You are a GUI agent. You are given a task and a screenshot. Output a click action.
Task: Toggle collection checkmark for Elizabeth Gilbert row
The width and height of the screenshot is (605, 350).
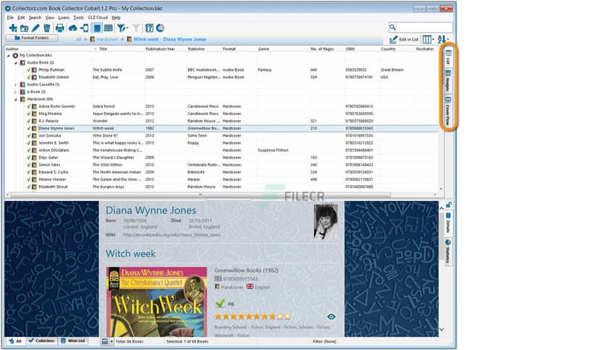click(29, 77)
